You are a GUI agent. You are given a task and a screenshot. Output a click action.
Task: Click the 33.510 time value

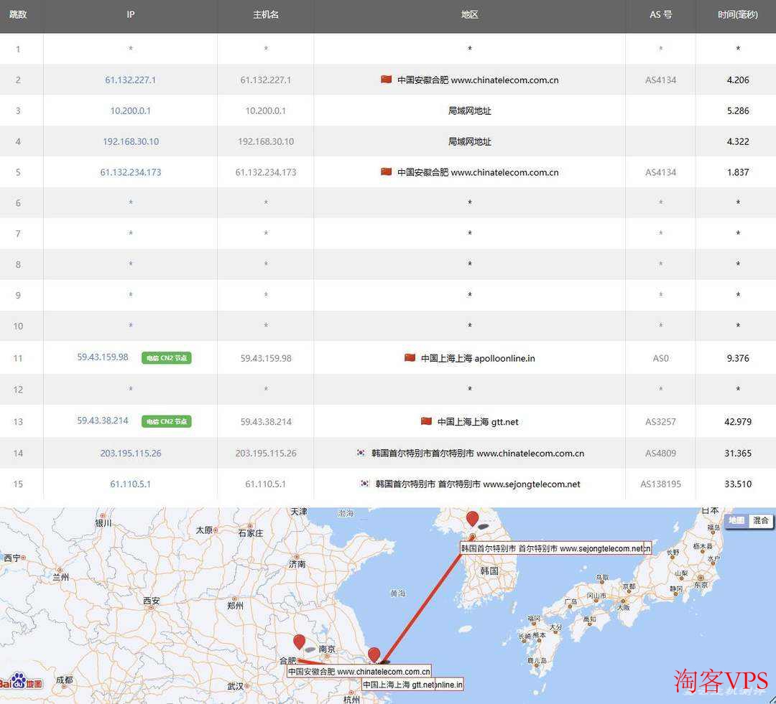click(x=738, y=484)
